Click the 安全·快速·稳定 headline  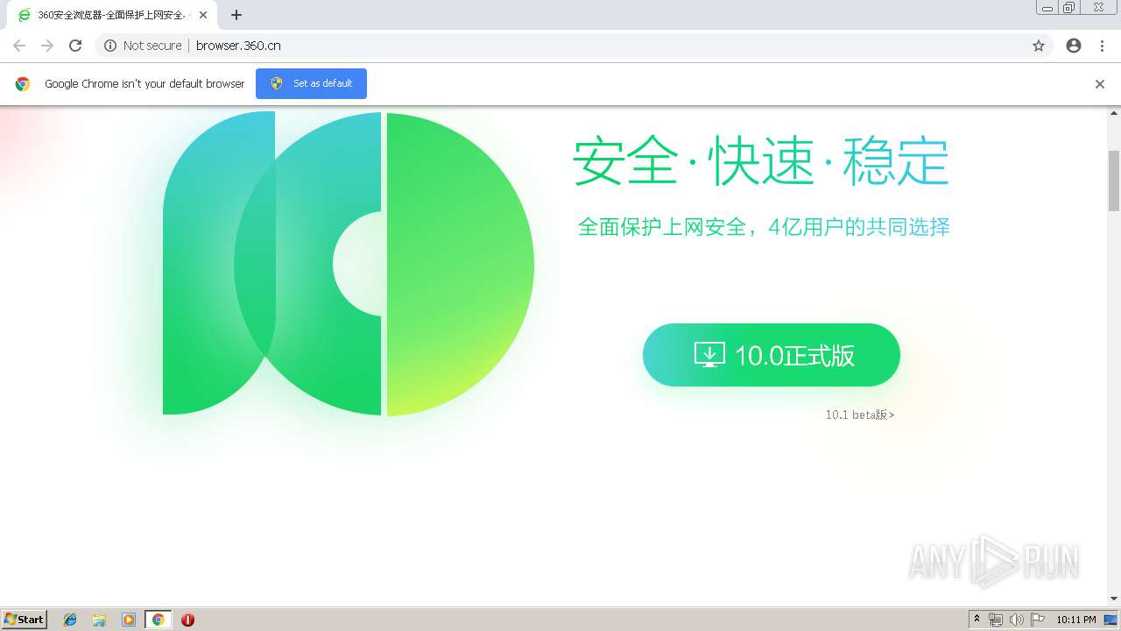coord(761,161)
